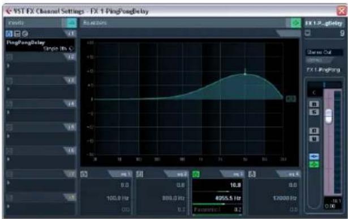Click the green EQ state indicator button
348x219 pixels.
(x=314, y=165)
